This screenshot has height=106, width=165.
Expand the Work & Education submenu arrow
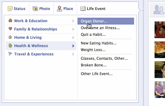[73, 21]
